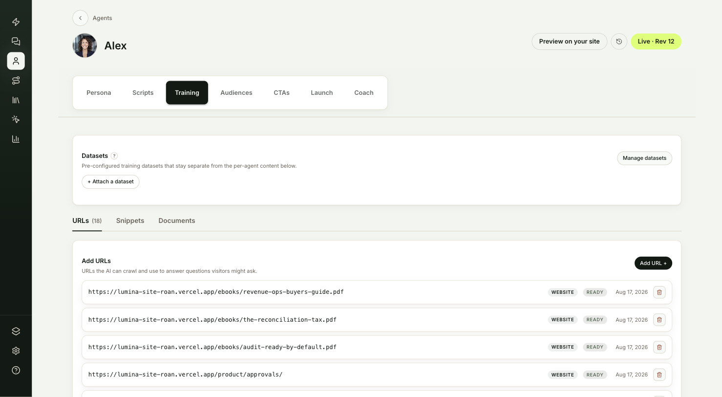This screenshot has height=397, width=722.
Task: Open the library books icon in sidebar
Action: 16,100
